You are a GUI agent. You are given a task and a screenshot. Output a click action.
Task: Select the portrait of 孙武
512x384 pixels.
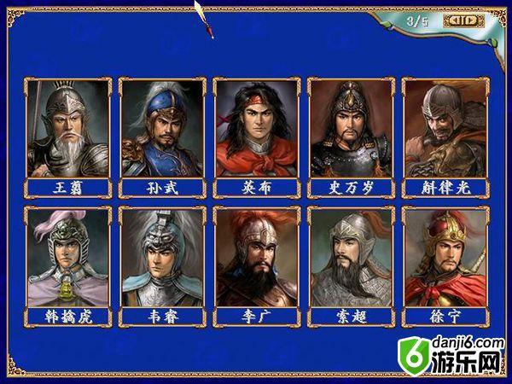pyautogui.click(x=162, y=128)
